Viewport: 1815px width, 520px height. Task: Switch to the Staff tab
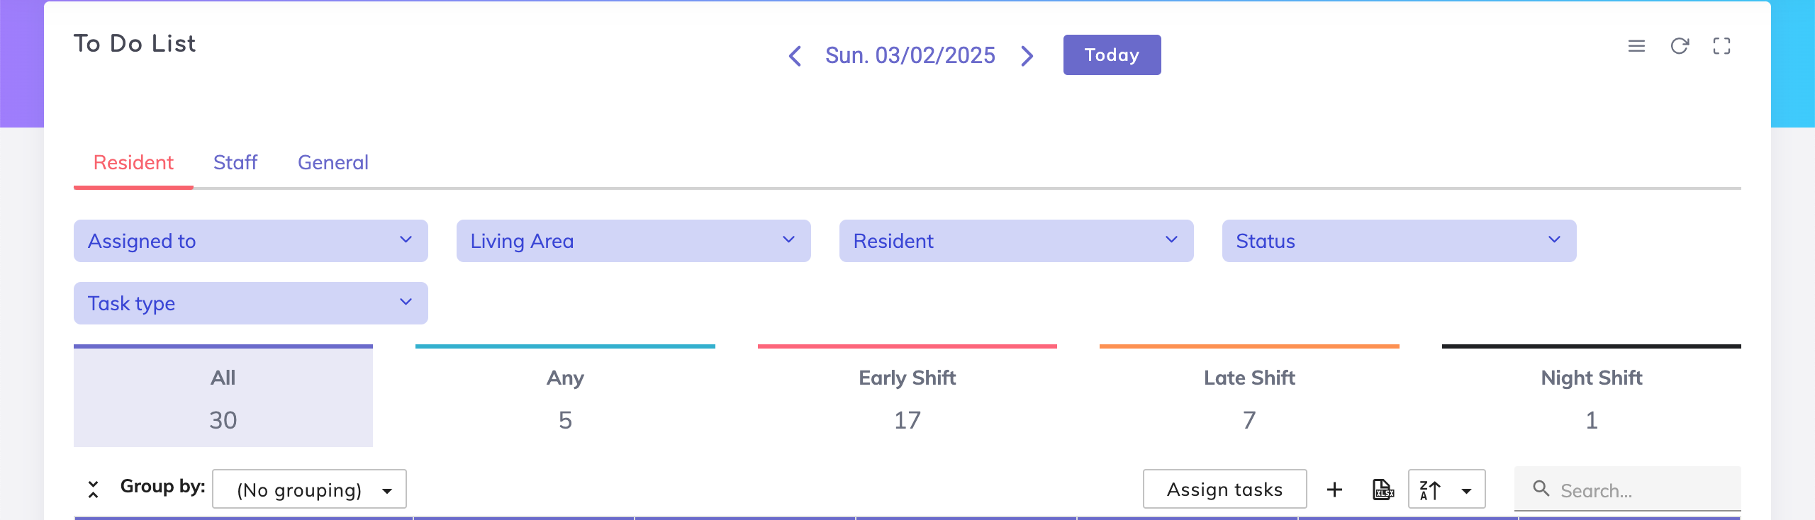coord(235,163)
